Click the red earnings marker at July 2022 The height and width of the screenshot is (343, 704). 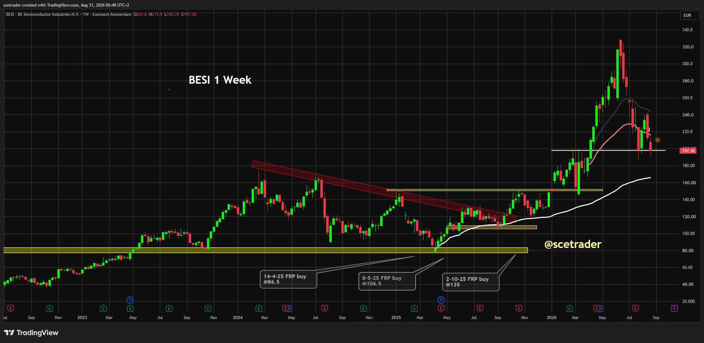click(11, 308)
